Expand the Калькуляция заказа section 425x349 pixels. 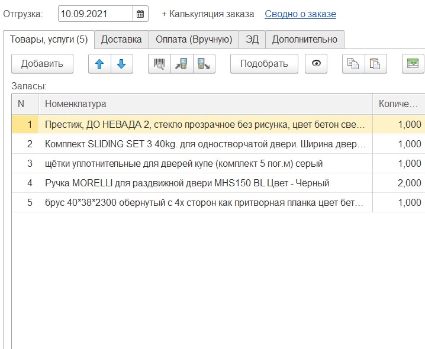[207, 14]
